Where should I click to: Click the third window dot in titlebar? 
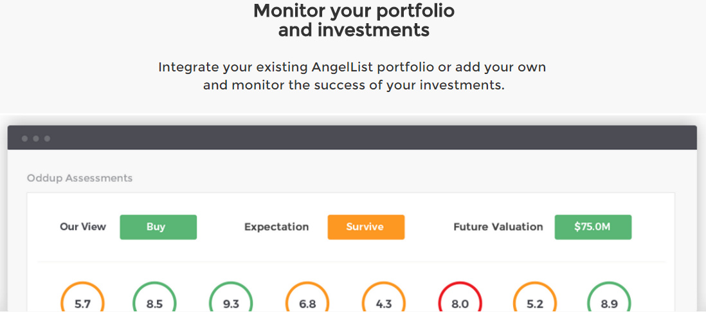47,138
